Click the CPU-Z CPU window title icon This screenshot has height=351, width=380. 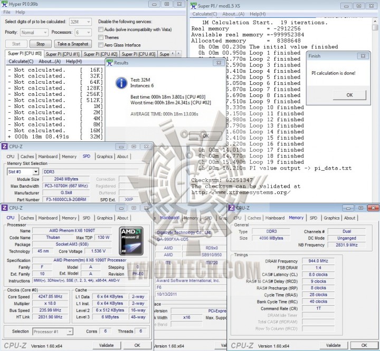pyautogui.click(x=4, y=208)
